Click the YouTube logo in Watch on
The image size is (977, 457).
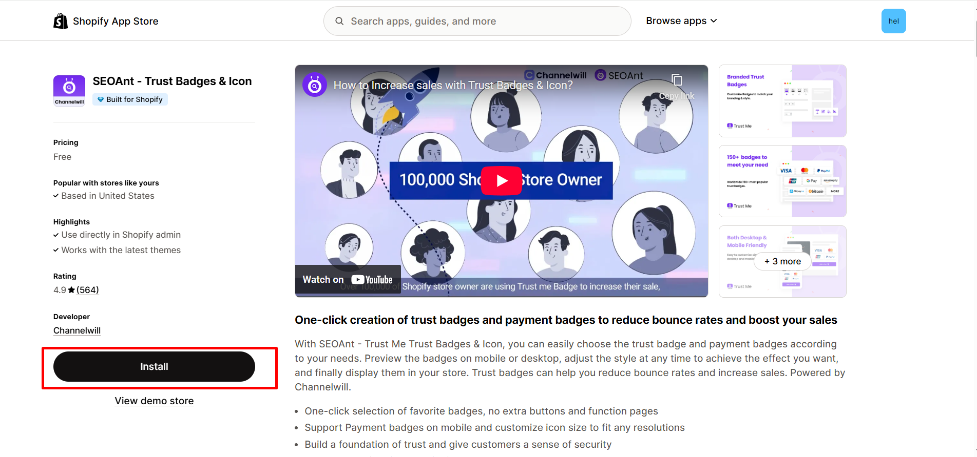click(x=372, y=280)
